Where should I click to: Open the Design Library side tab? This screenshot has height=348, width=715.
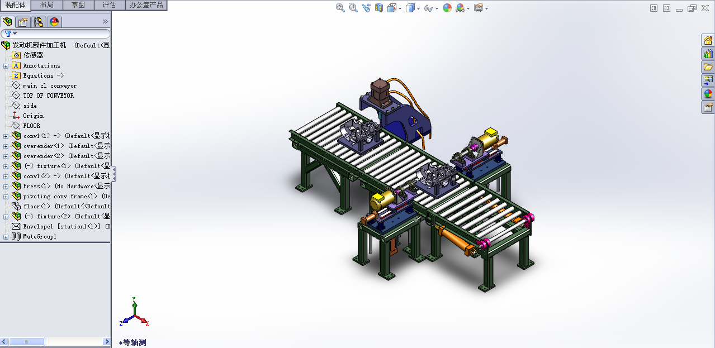coord(708,54)
